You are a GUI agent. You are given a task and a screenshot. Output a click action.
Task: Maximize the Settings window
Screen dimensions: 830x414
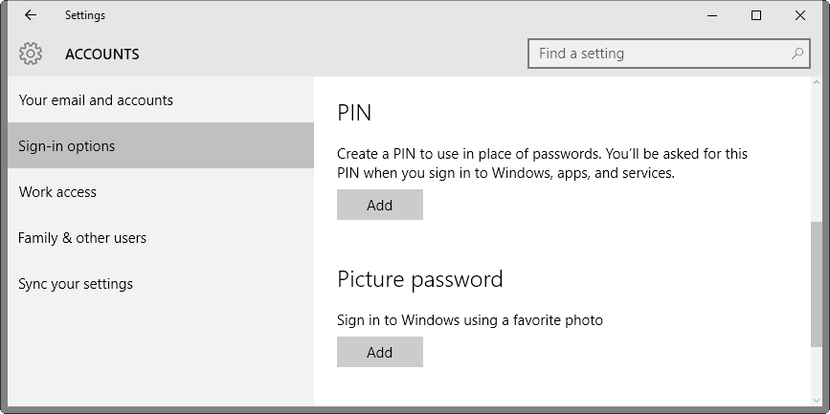point(756,15)
